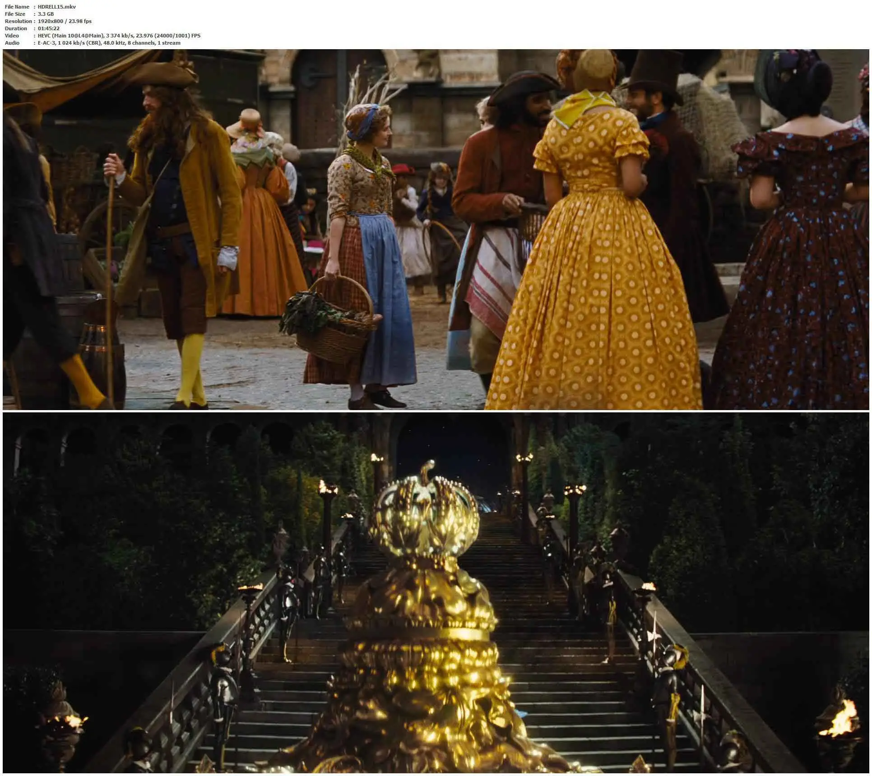
Task: Click the "Video" label
Action: (12, 36)
